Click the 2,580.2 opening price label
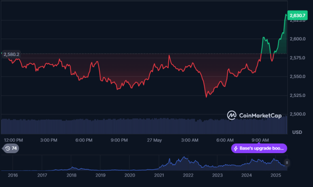Screen dimensions: 313x187 click(11, 54)
